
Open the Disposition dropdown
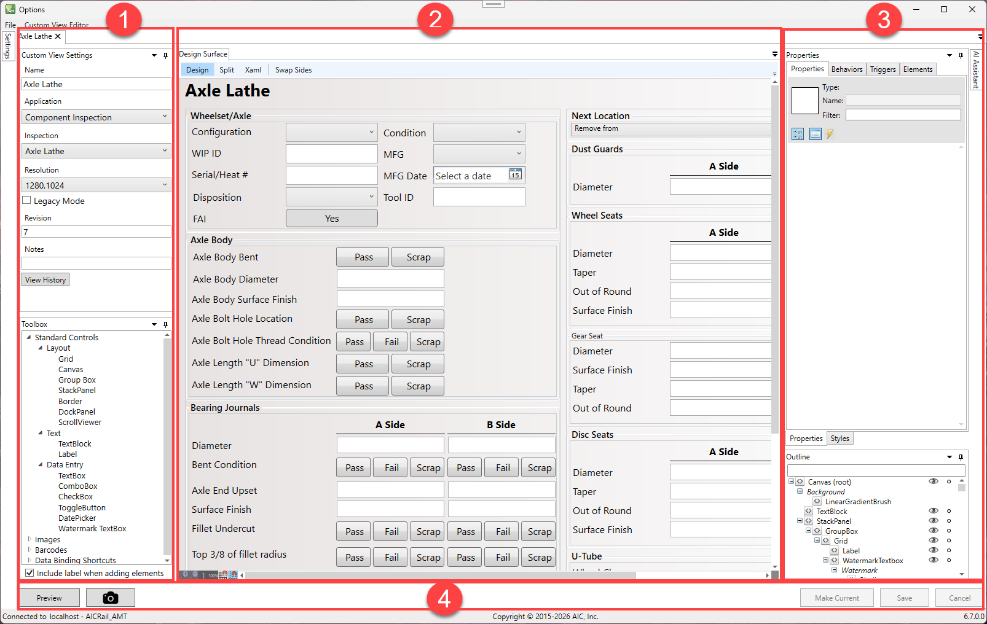[332, 197]
